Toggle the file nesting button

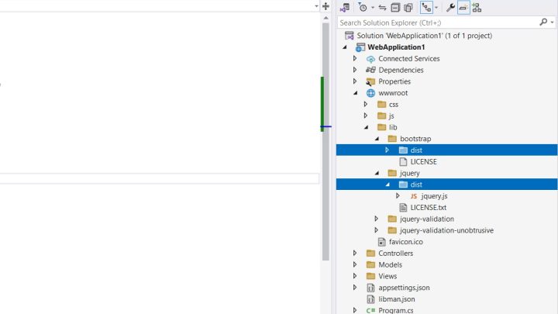pyautogui.click(x=426, y=8)
